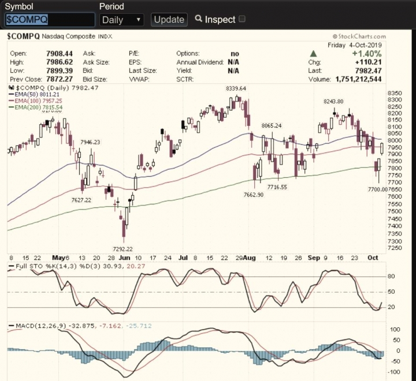Click the 7700.00 price label
416x381 pixels.
click(x=377, y=189)
